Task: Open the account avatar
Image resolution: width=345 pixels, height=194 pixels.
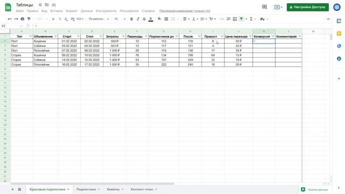Action: tap(337, 7)
